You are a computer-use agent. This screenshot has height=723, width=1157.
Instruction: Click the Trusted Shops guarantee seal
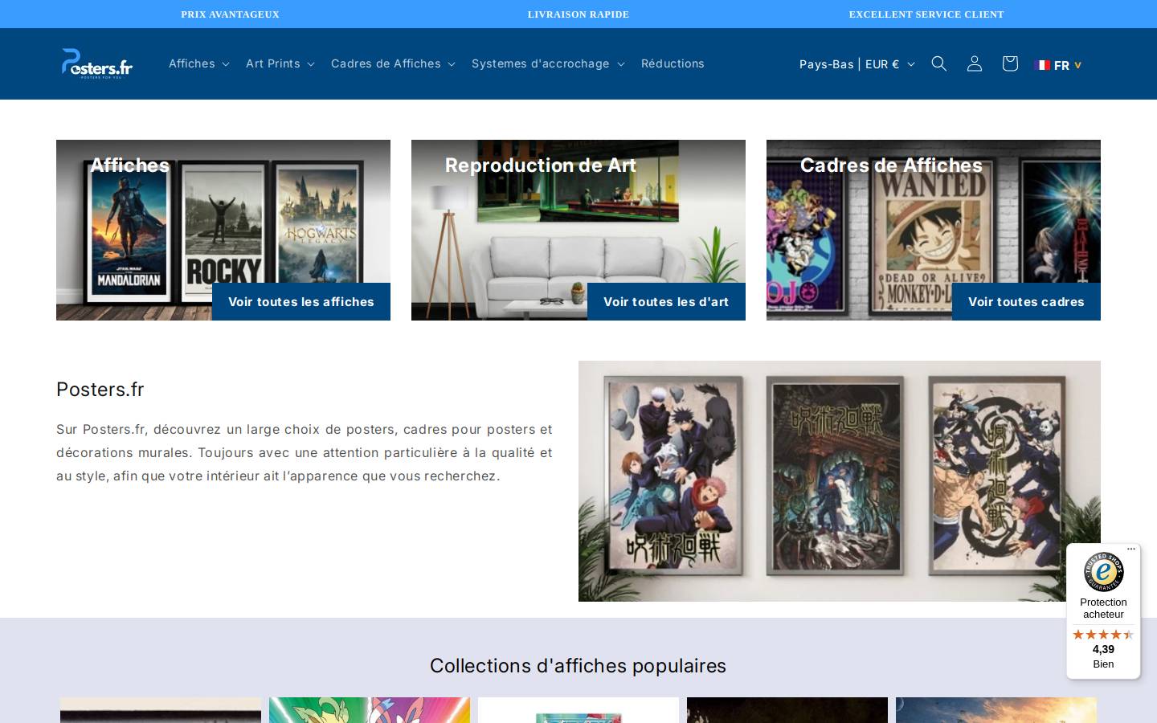tap(1103, 572)
